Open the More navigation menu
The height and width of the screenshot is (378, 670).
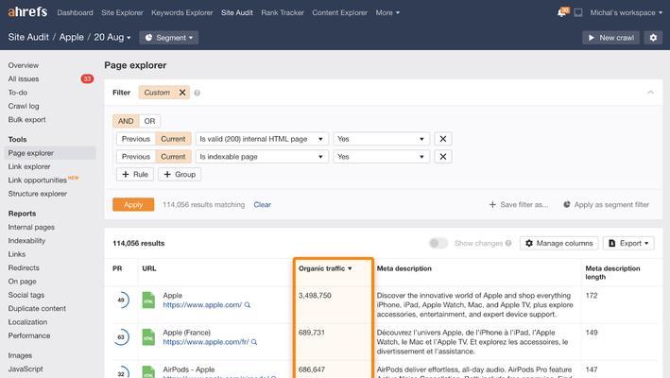pos(387,13)
